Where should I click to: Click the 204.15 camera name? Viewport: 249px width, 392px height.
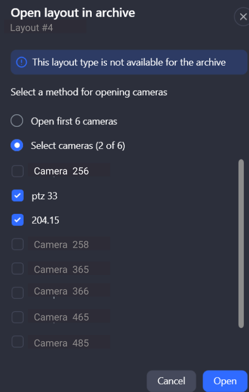coord(45,220)
